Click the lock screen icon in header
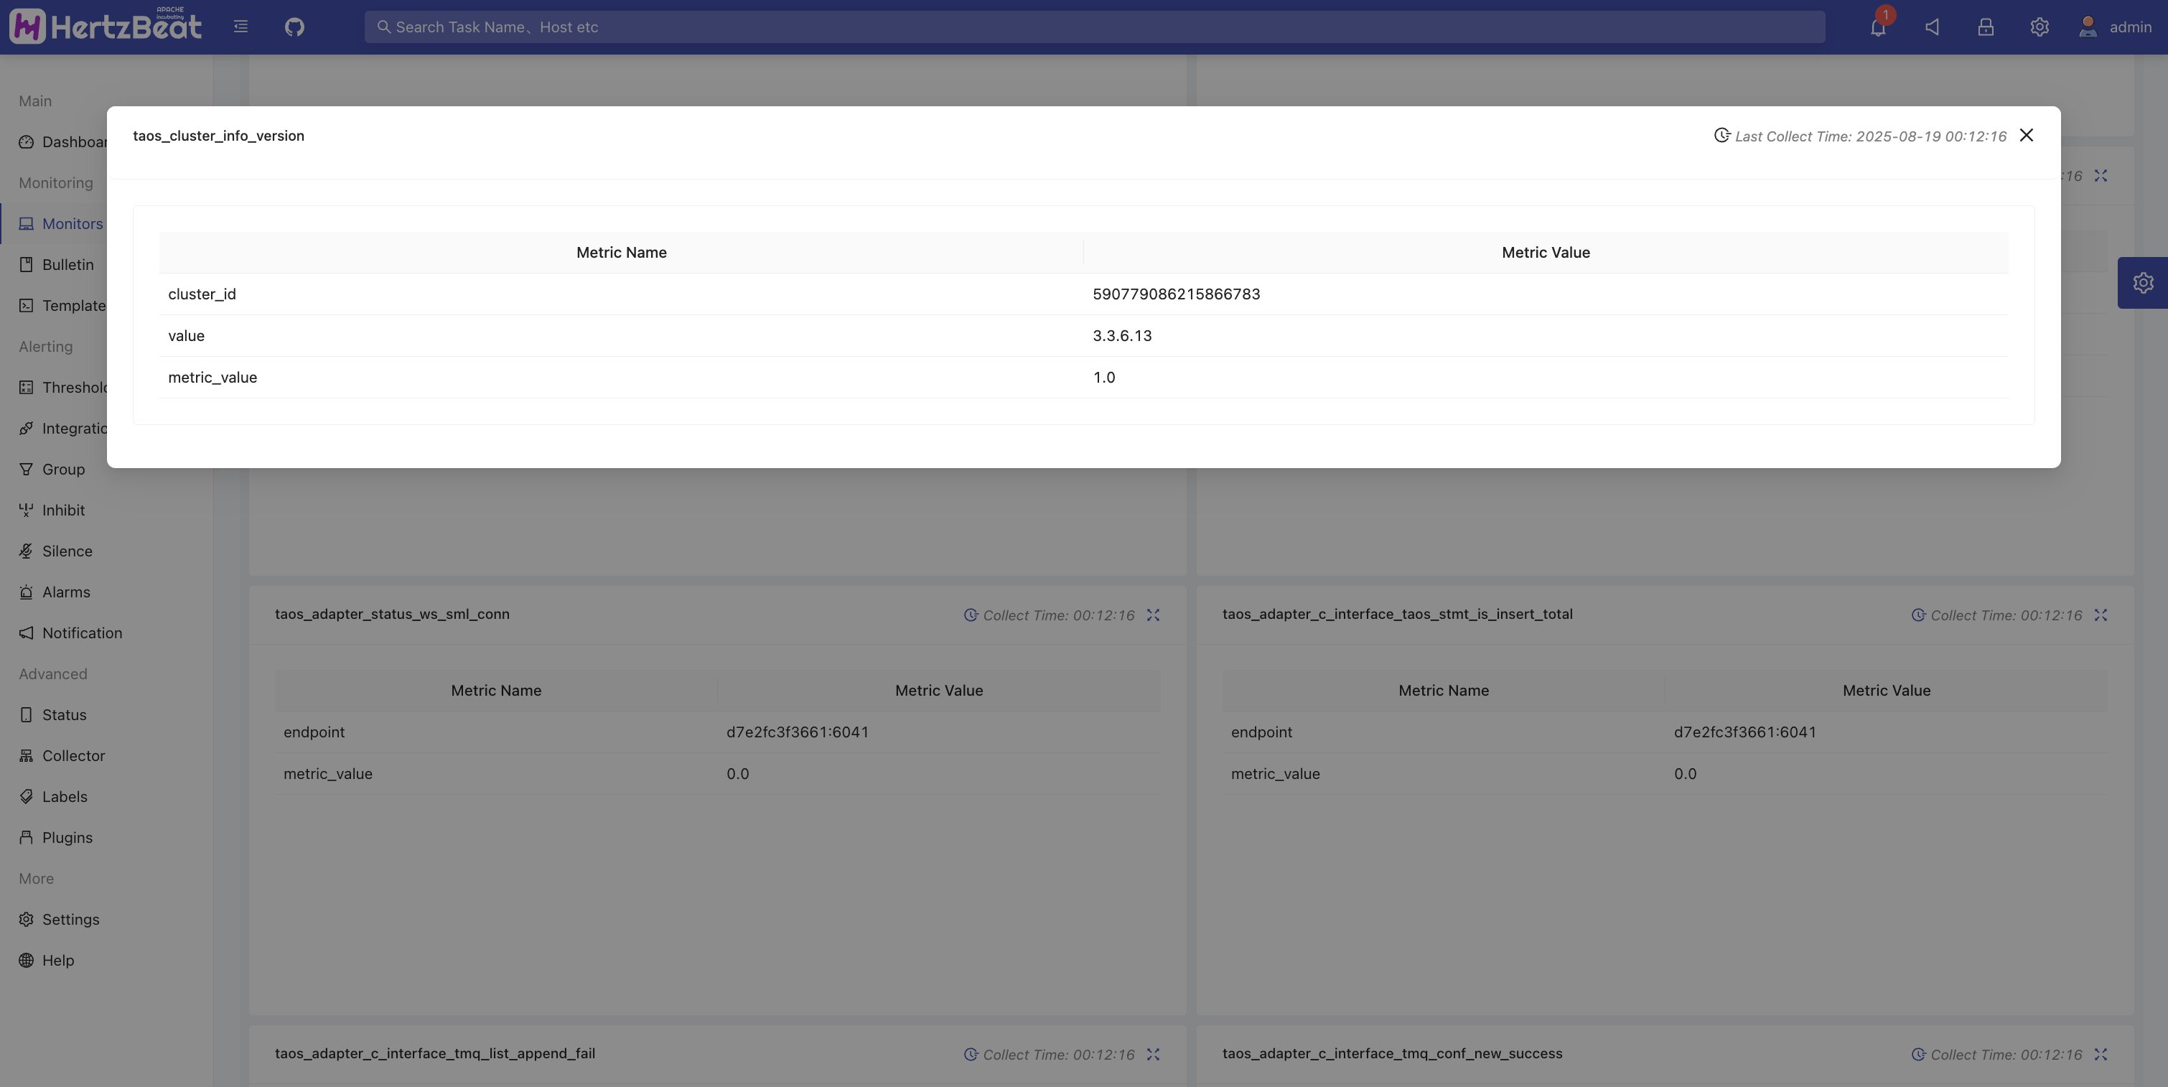2168x1087 pixels. (x=1986, y=27)
